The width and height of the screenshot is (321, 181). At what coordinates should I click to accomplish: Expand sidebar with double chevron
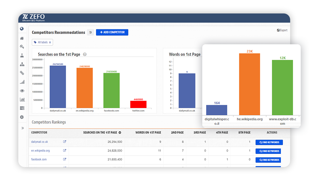(x=22, y=128)
